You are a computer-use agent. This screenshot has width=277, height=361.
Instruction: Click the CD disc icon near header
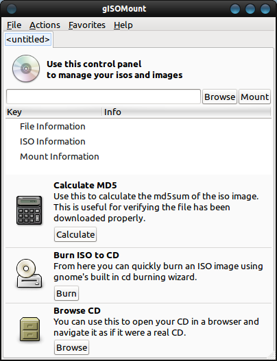(26, 69)
